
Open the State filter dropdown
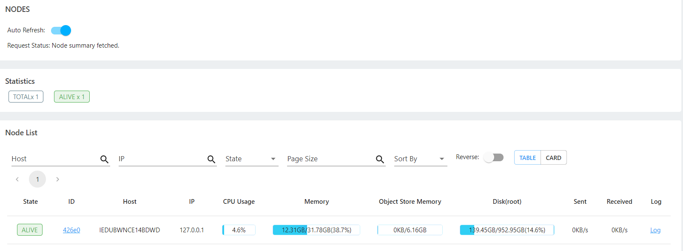(252, 159)
